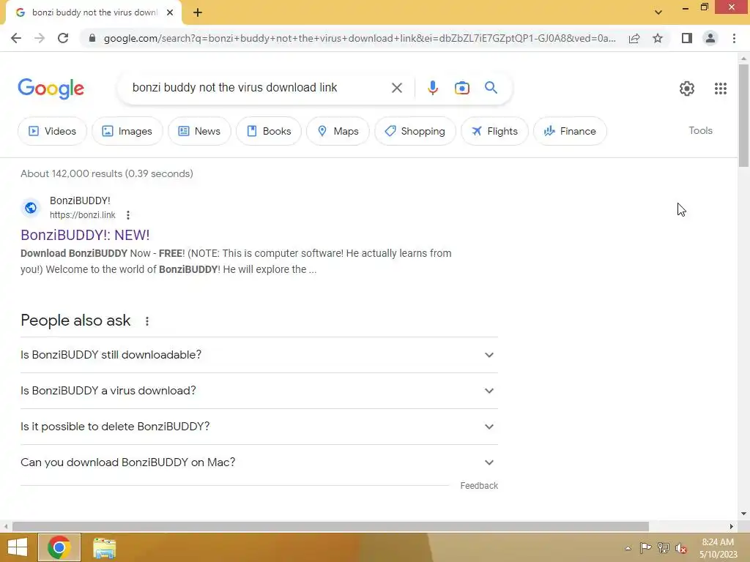View site info via the padlock icon

92,38
